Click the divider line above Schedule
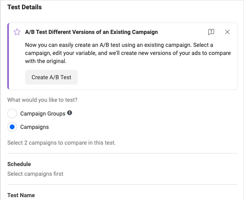This screenshot has height=200, width=244. 122,154
